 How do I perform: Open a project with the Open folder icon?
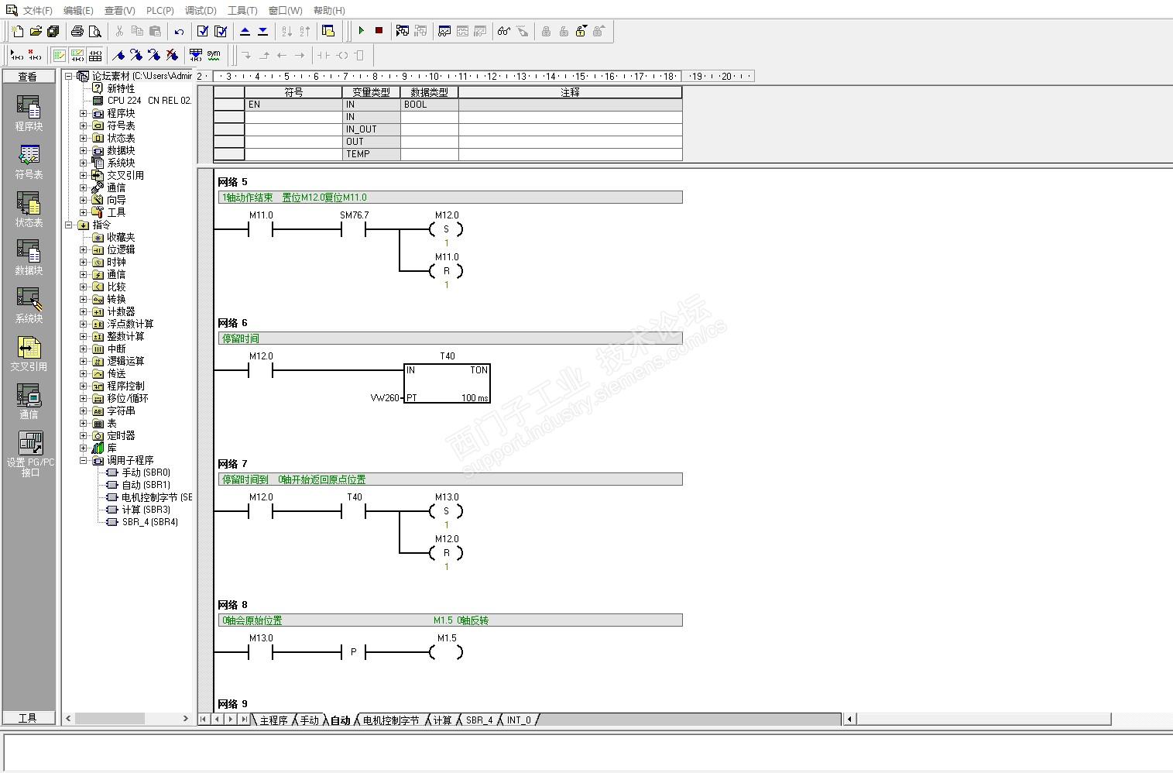click(x=36, y=31)
